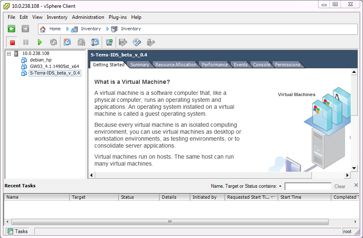Click the right arrow of the Recent Tasks scrollbar
Screen dimensions: 363x238
click(356, 222)
